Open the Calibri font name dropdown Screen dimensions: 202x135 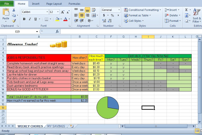pyautogui.click(x=45, y=12)
